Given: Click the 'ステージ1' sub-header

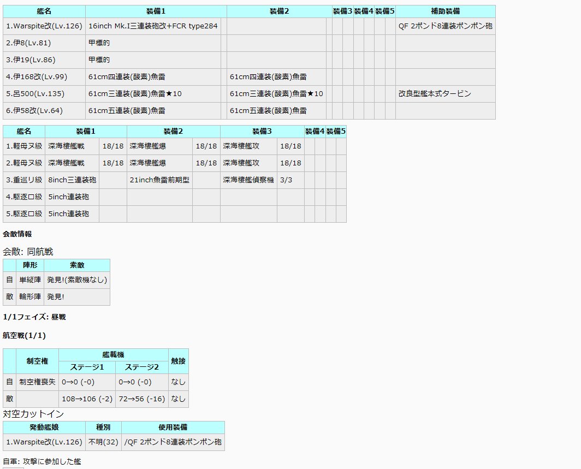Looking at the screenshot, I should (87, 367).
